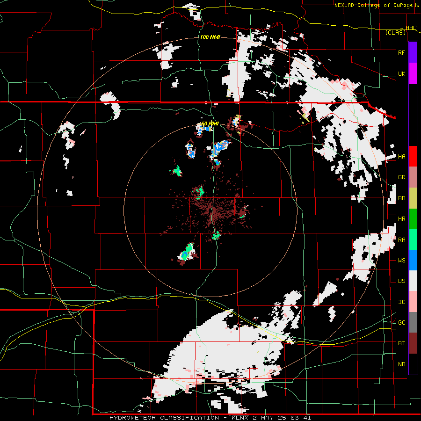
Task: Click the dark green HR legend swatch
Action: point(413,219)
